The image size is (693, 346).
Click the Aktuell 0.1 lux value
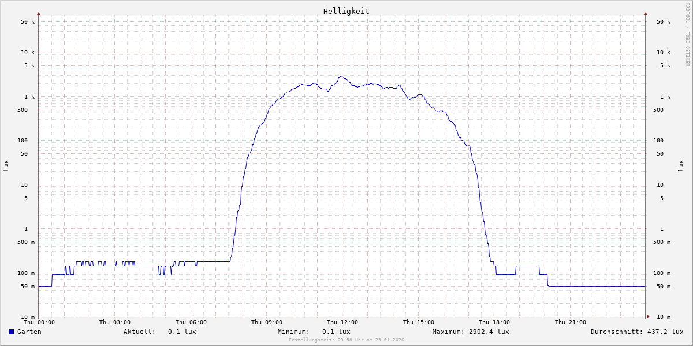[182, 332]
